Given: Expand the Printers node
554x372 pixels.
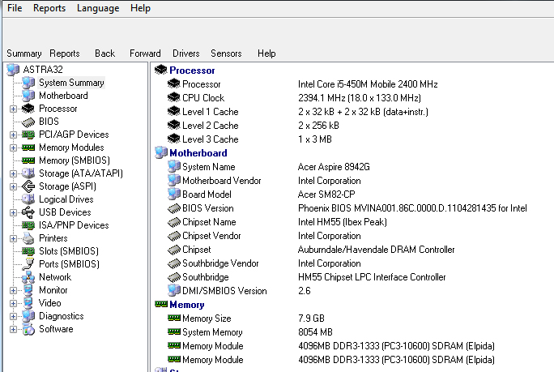Looking at the screenshot, I should click(13, 239).
